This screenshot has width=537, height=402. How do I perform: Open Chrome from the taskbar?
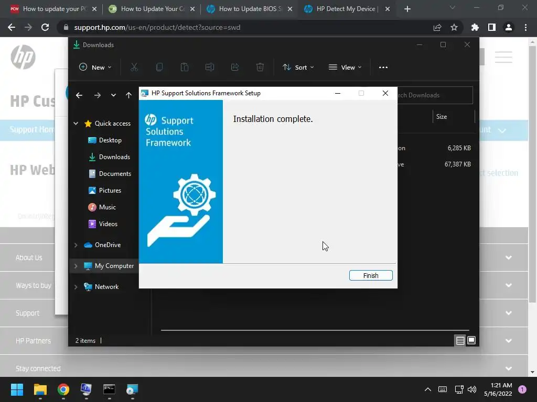pos(63,389)
